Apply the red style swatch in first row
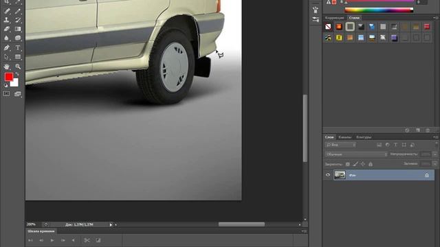This screenshot has width=440, height=247. click(x=427, y=27)
